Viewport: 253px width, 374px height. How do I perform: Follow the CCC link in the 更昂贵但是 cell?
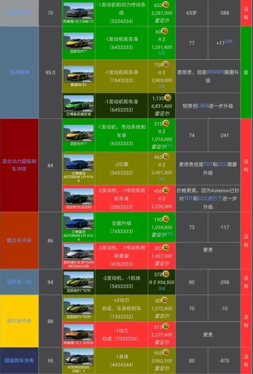(x=222, y=164)
